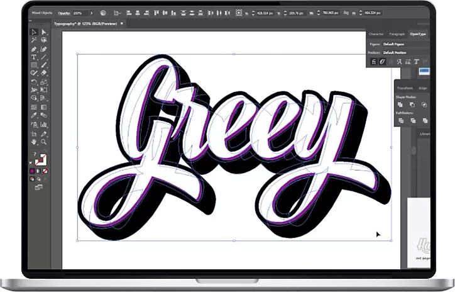Select the Eyedropper tool
This screenshot has height=292, width=455.
pyautogui.click(x=34, y=115)
